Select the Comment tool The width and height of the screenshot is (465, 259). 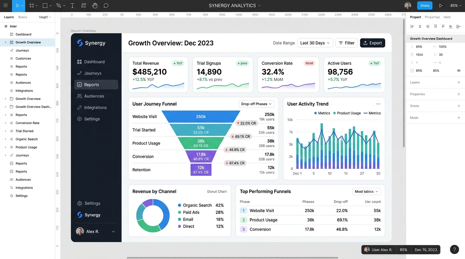point(106,6)
